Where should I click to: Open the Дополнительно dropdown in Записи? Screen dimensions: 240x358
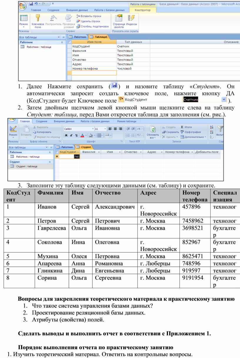coord(193,137)
